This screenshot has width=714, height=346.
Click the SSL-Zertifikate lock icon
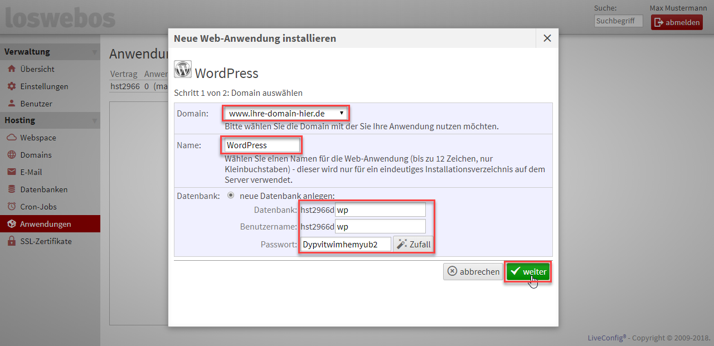point(11,241)
